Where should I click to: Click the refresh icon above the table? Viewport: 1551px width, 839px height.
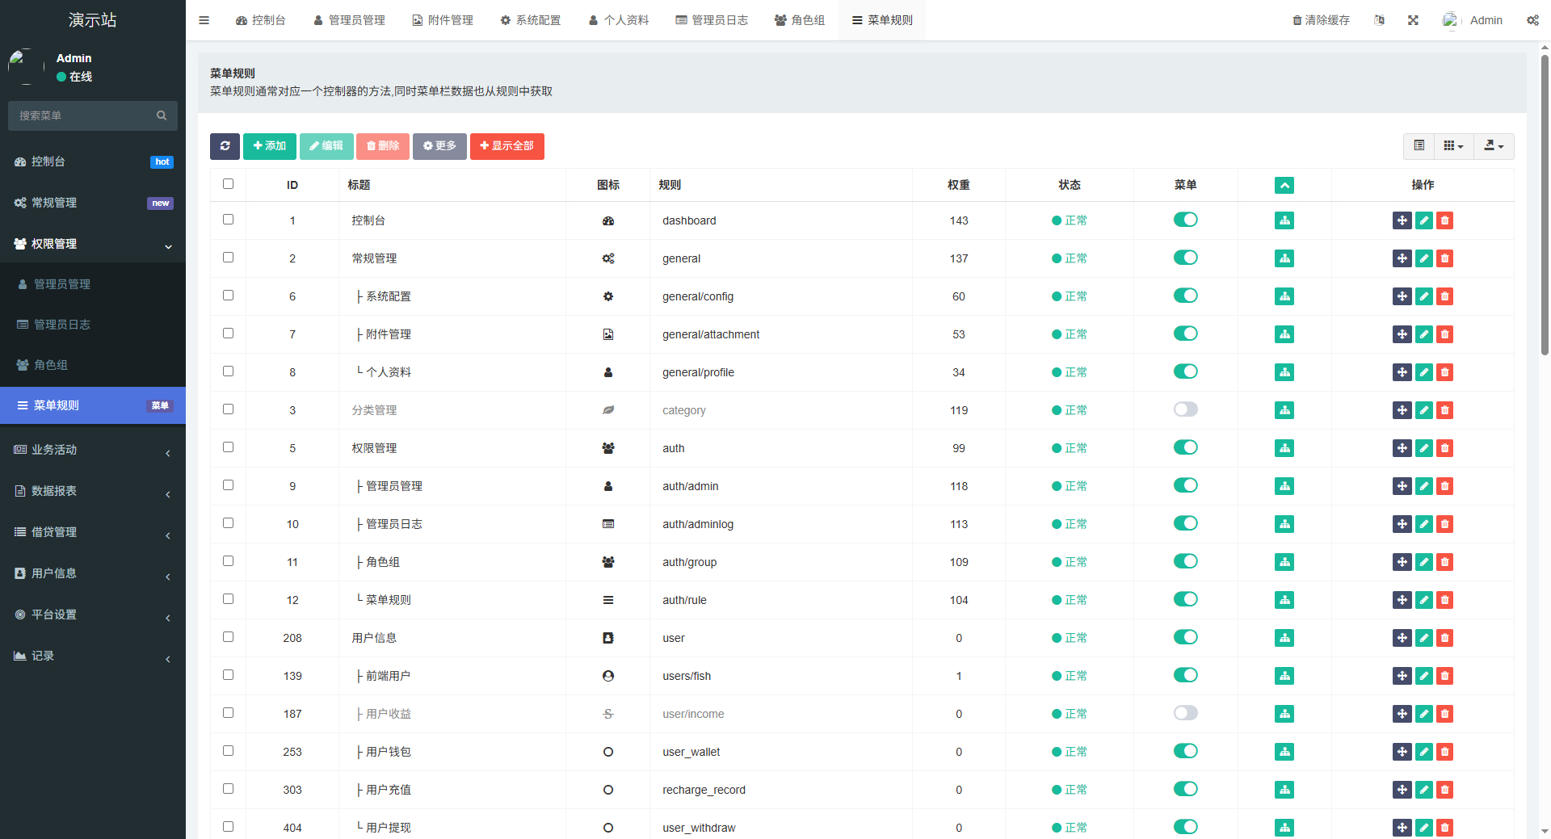point(225,146)
